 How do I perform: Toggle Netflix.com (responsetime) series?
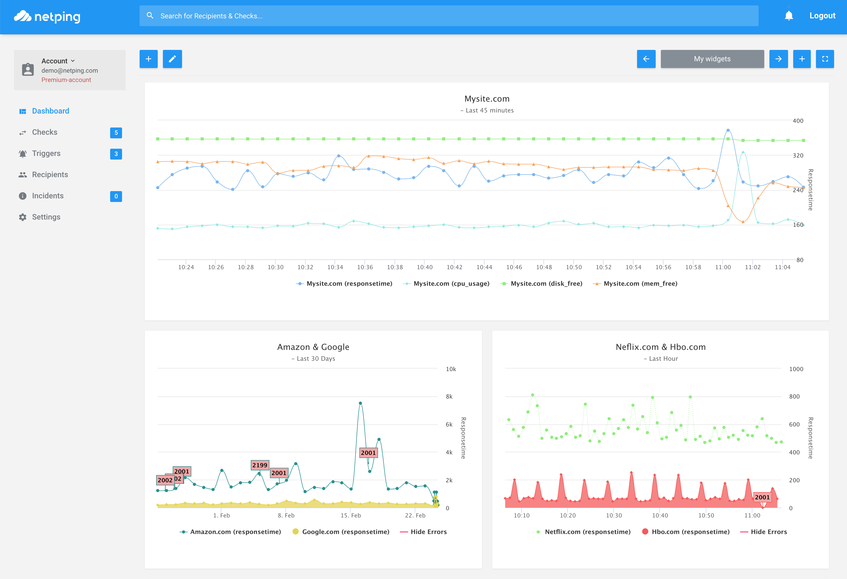click(x=583, y=532)
